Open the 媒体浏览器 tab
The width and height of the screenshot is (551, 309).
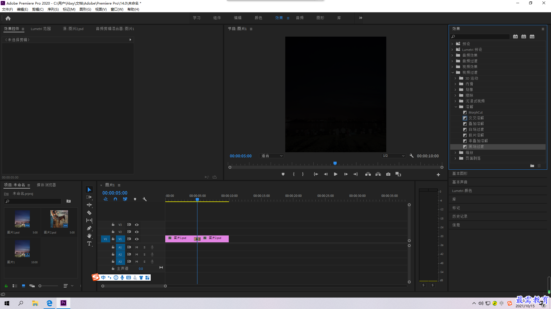(x=46, y=185)
